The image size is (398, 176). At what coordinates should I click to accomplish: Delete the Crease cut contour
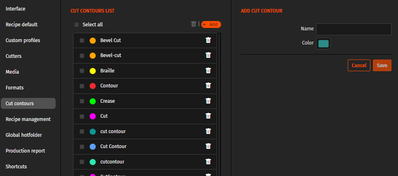click(208, 101)
